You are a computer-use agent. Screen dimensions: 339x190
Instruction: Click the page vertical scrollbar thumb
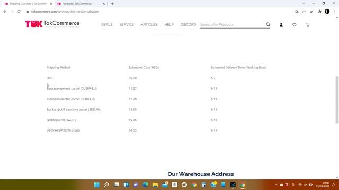click(x=337, y=100)
